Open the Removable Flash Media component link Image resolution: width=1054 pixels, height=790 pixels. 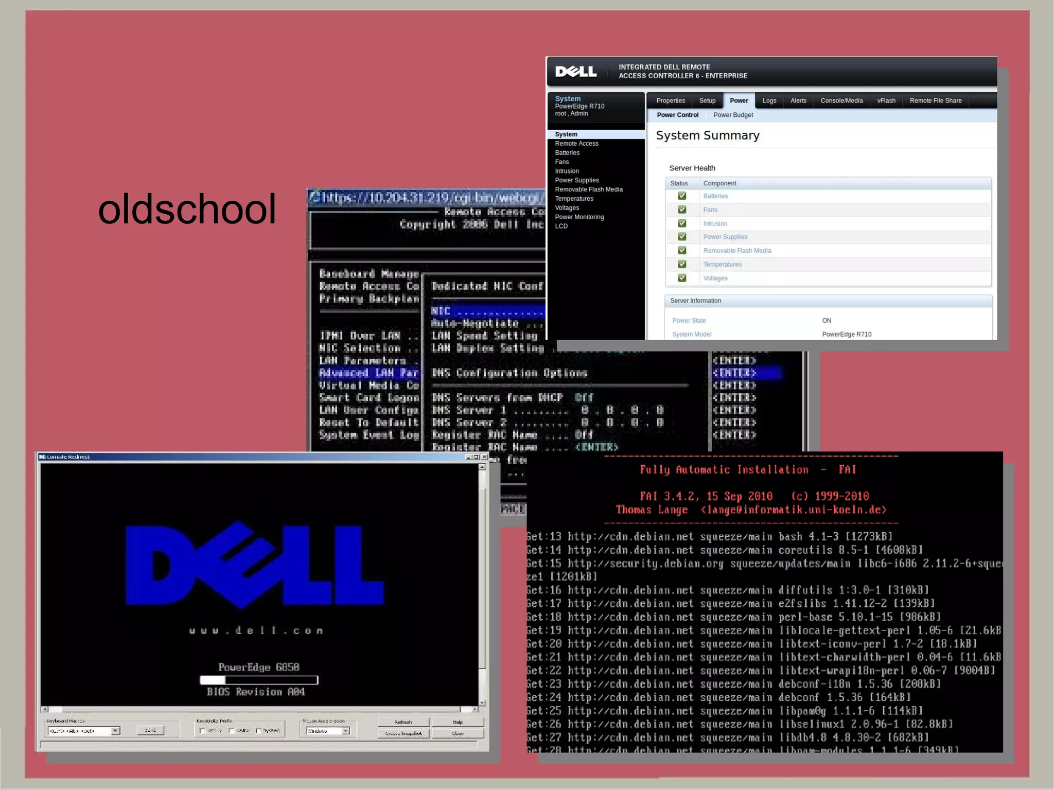[x=736, y=251]
